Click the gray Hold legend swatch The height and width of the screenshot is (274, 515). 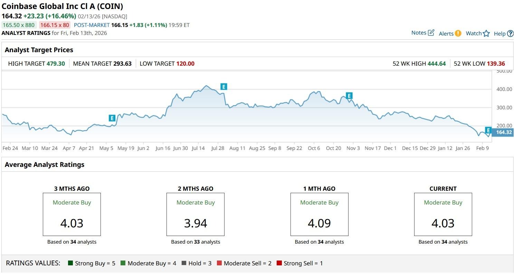tap(184, 263)
